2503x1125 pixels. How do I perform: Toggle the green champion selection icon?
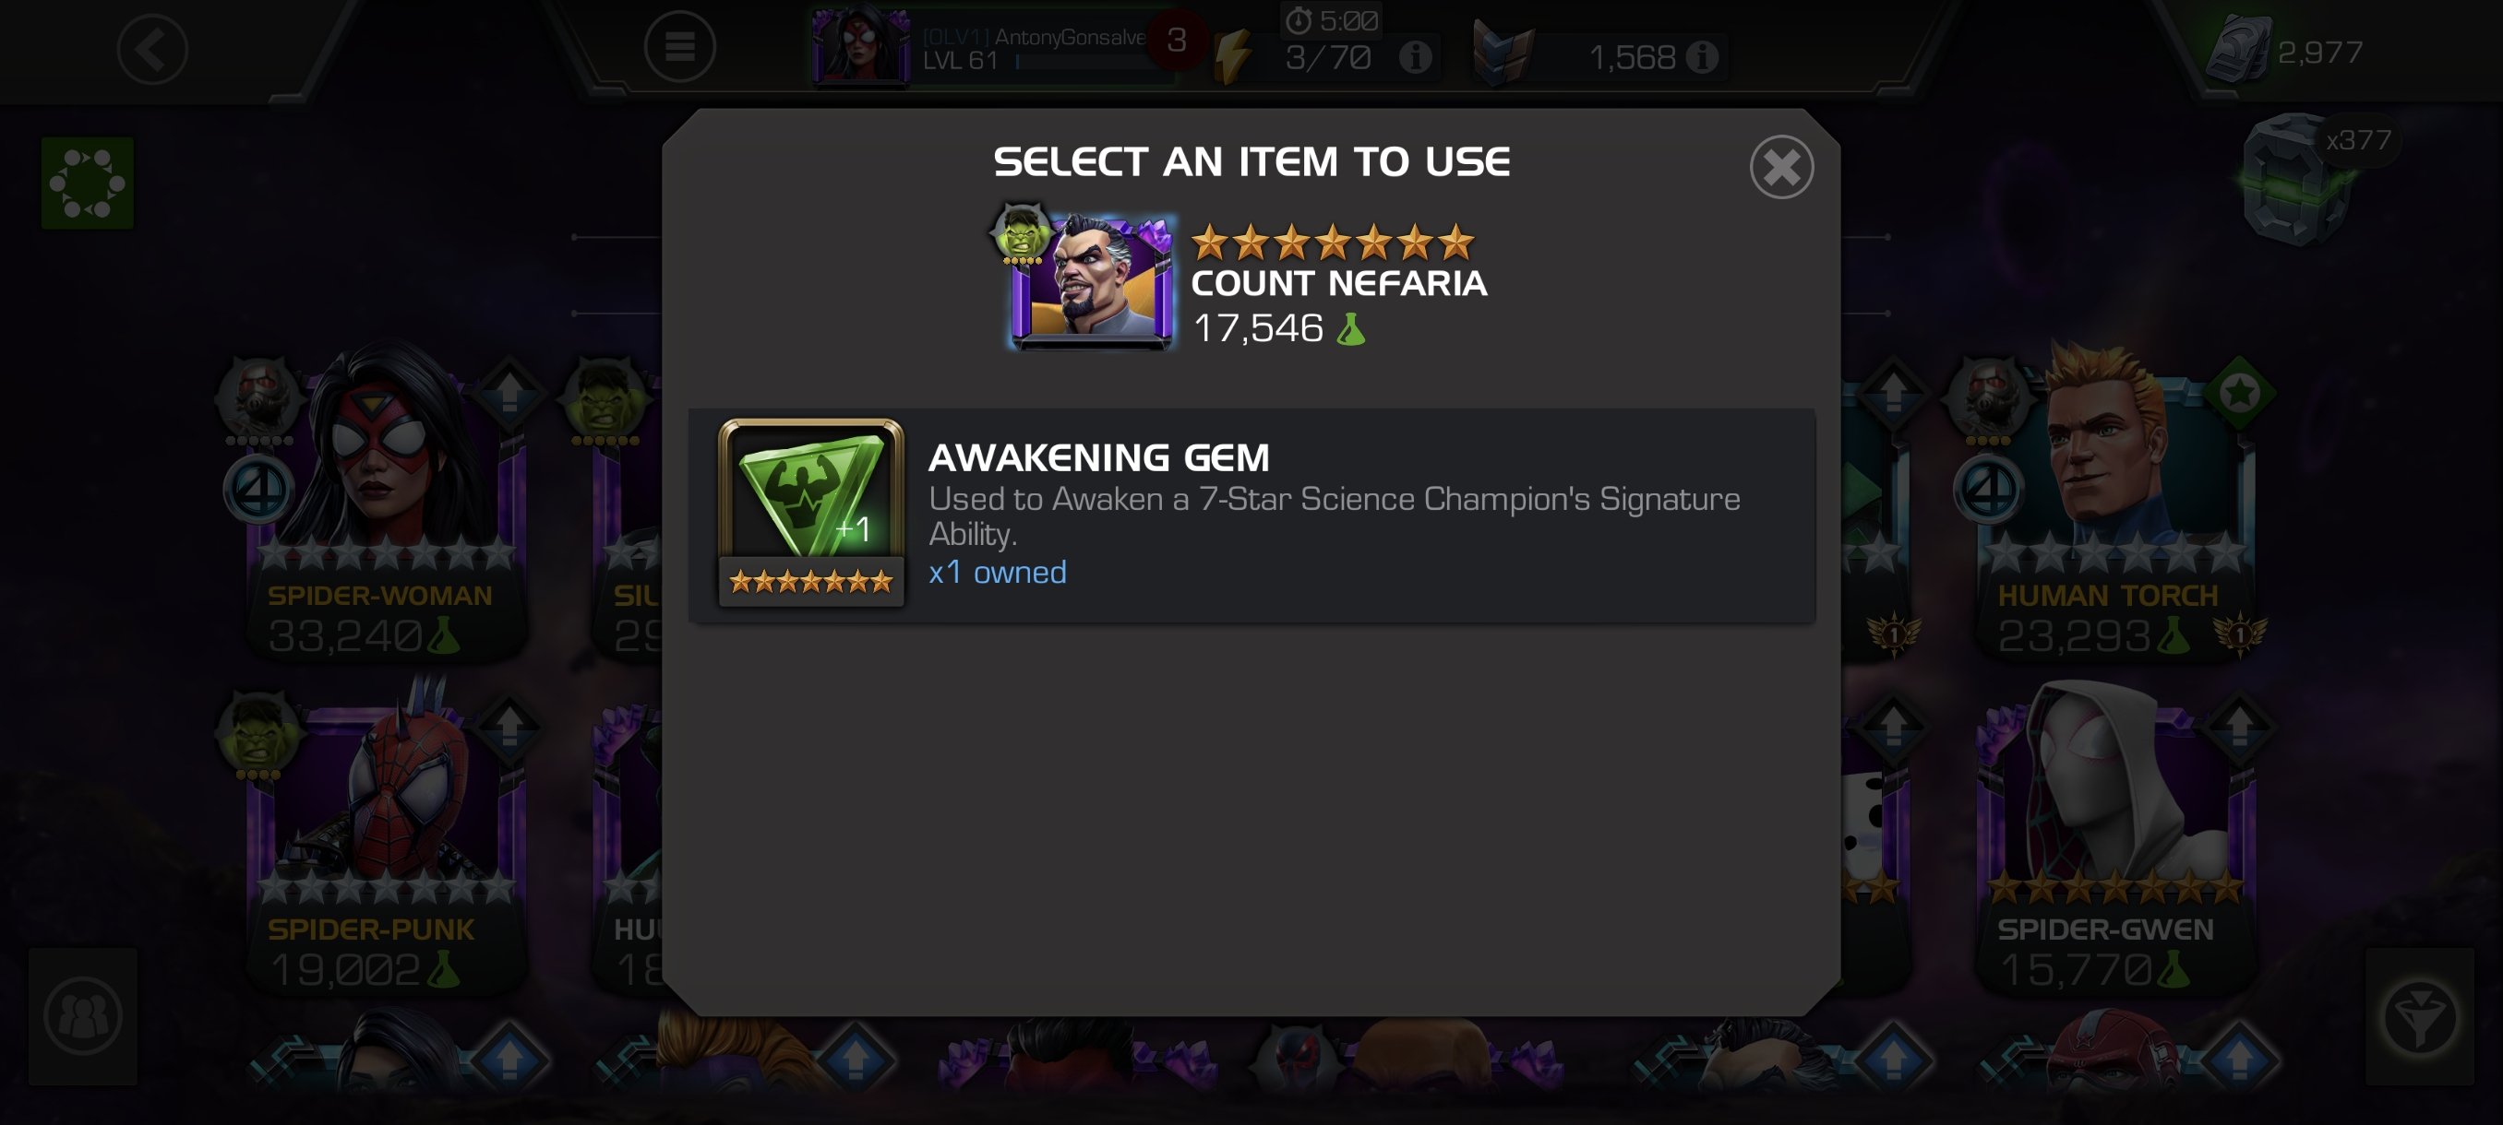click(88, 183)
